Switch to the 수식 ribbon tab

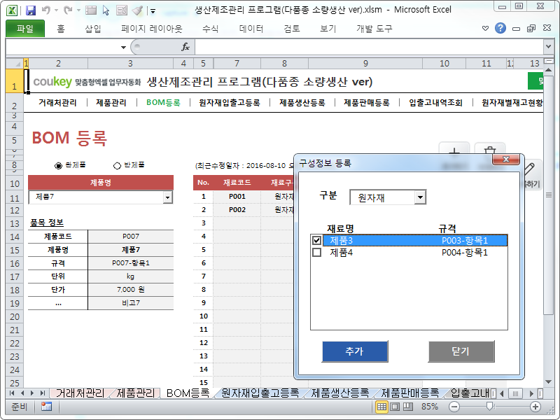click(x=211, y=29)
